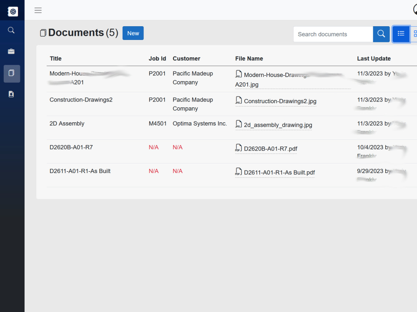Select the D2611-A01-R1-As Built title cell
Screen dimensions: 417x312
click(x=80, y=171)
